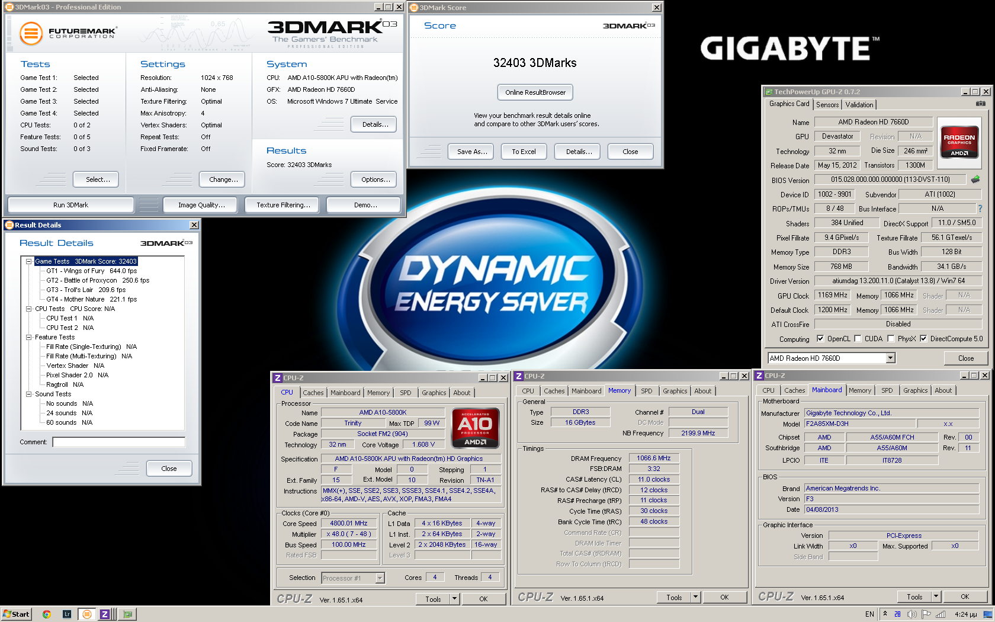Switch to the Validation tab in GPU-Z
995x622 pixels.
coord(859,105)
